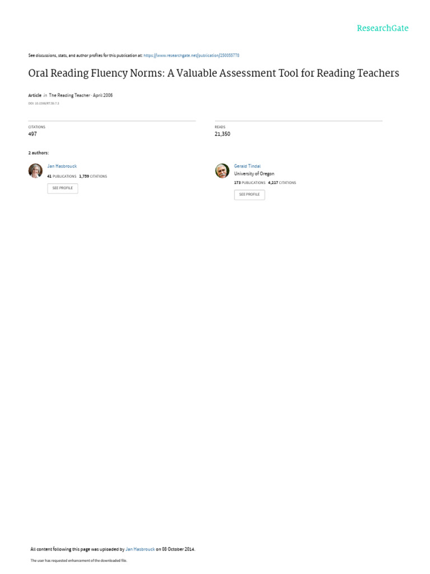The width and height of the screenshot is (430, 574).
Task: Click the Gerald Tindal author name
Action: [x=247, y=166]
